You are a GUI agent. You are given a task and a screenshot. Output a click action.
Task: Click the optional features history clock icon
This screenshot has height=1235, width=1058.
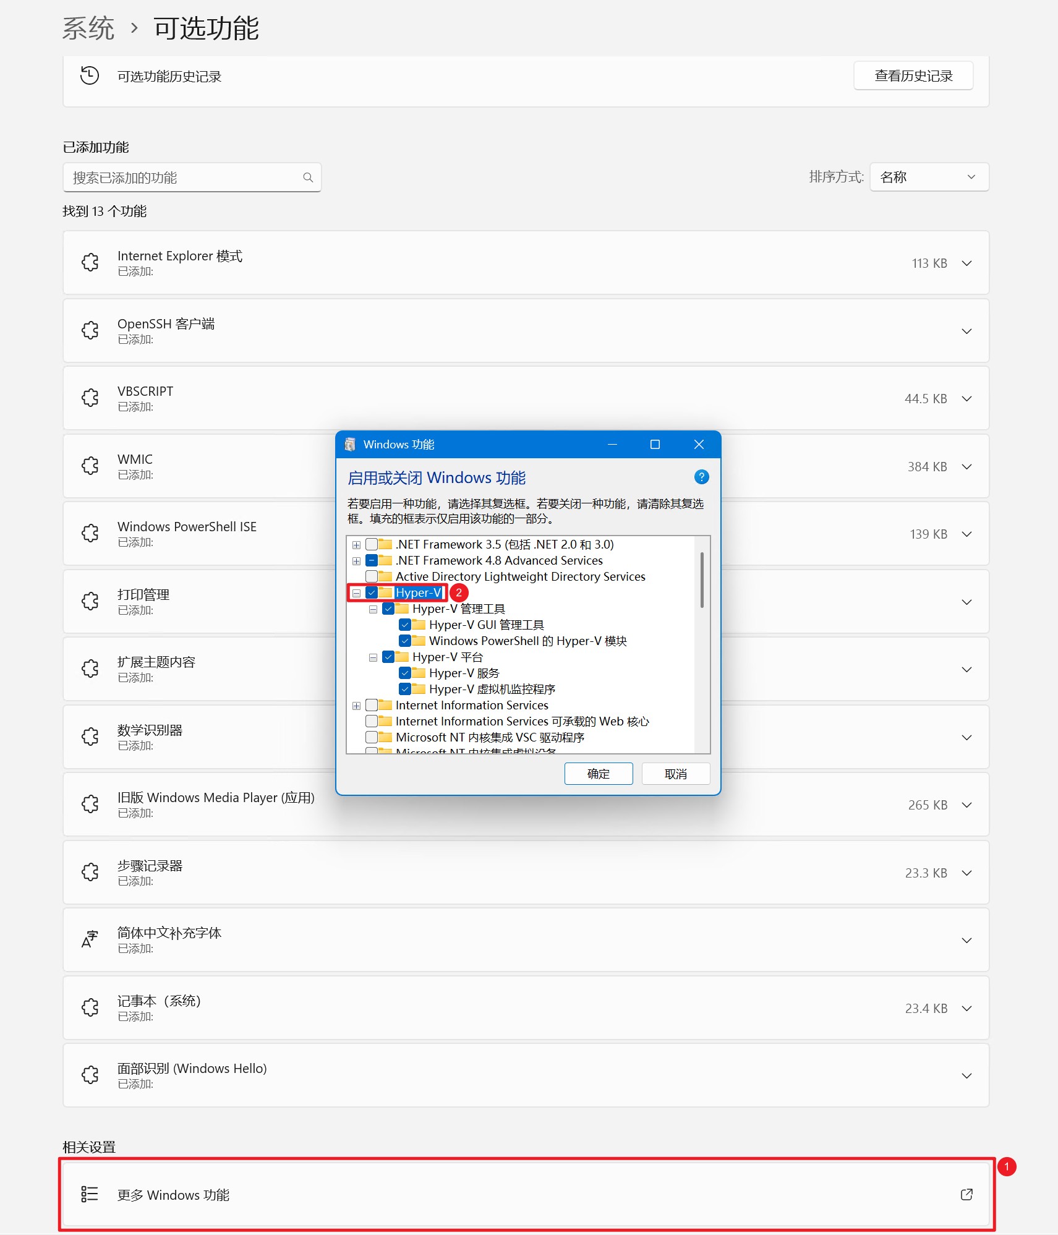point(90,75)
